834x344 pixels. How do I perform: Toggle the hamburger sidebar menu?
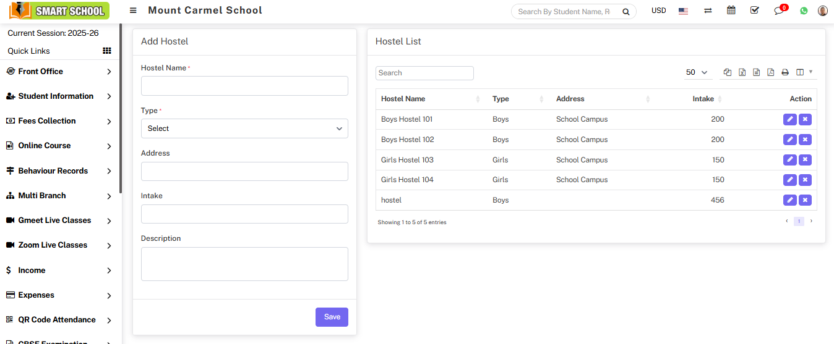[x=134, y=11]
